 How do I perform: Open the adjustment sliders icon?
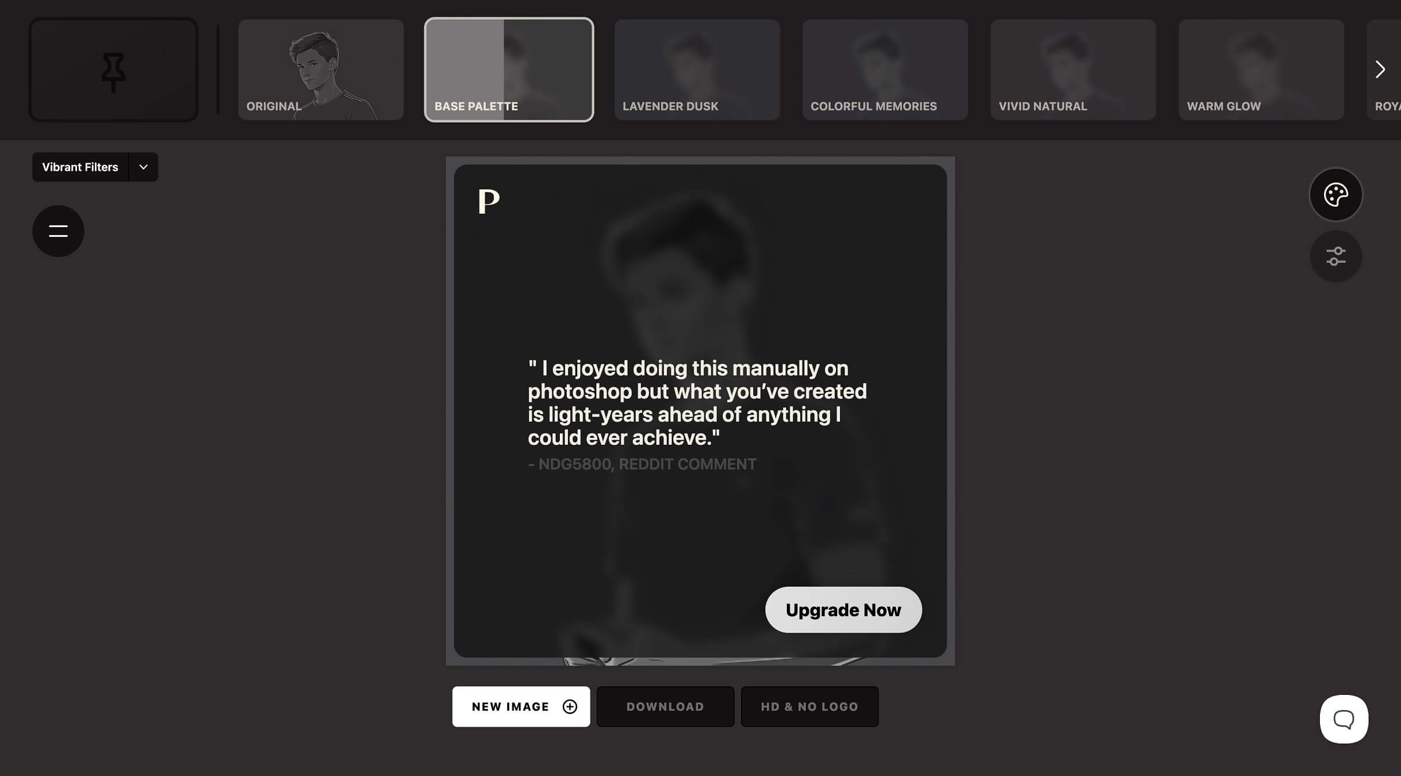click(1336, 256)
